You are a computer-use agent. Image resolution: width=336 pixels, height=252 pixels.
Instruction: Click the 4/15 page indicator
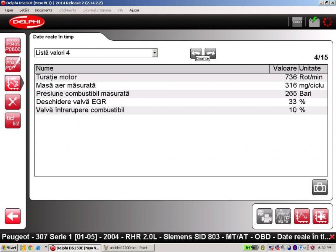coord(321,58)
